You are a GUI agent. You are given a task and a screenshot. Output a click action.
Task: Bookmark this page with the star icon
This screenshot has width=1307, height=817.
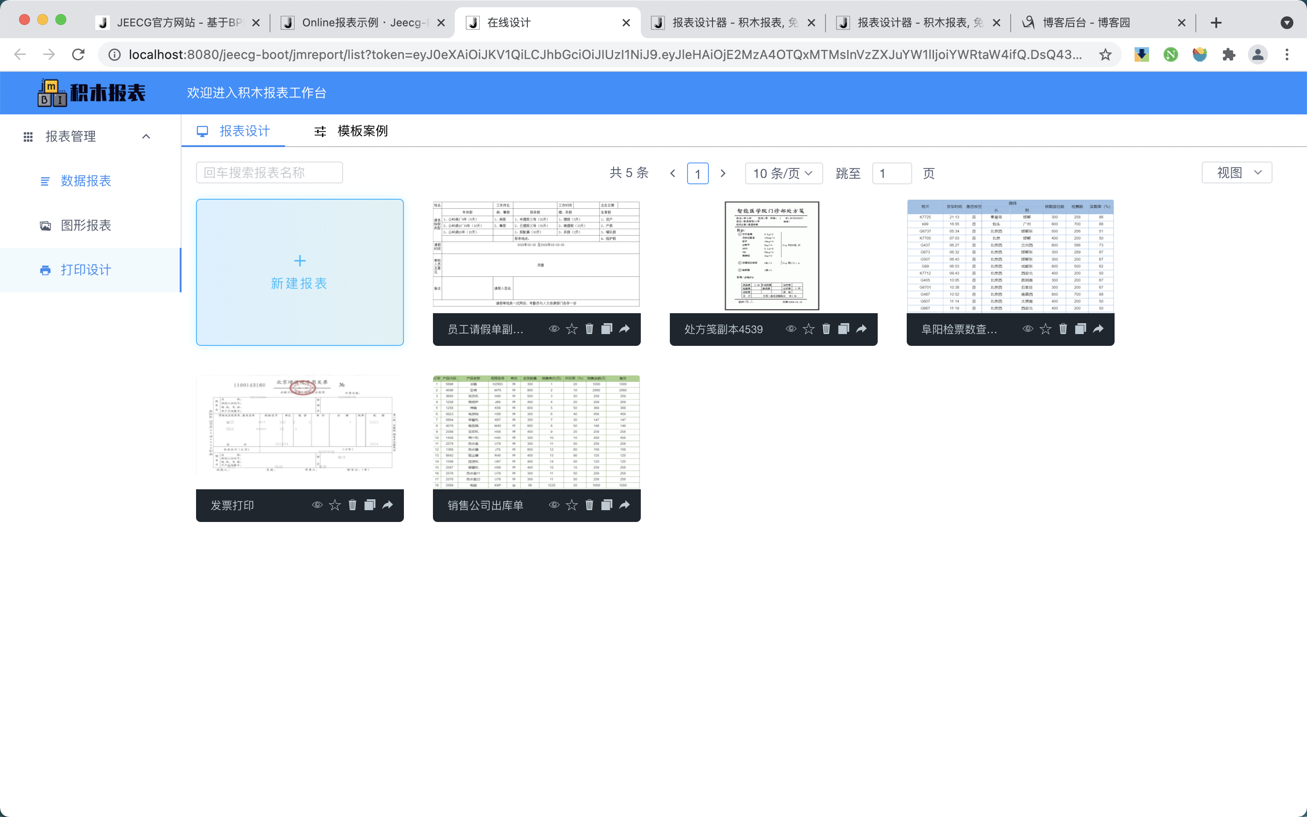[x=1105, y=54]
